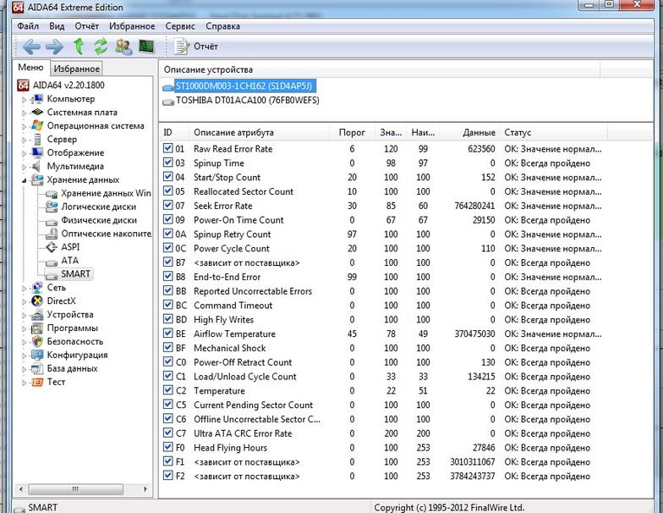
Task: Open the Справка menu
Action: (223, 26)
